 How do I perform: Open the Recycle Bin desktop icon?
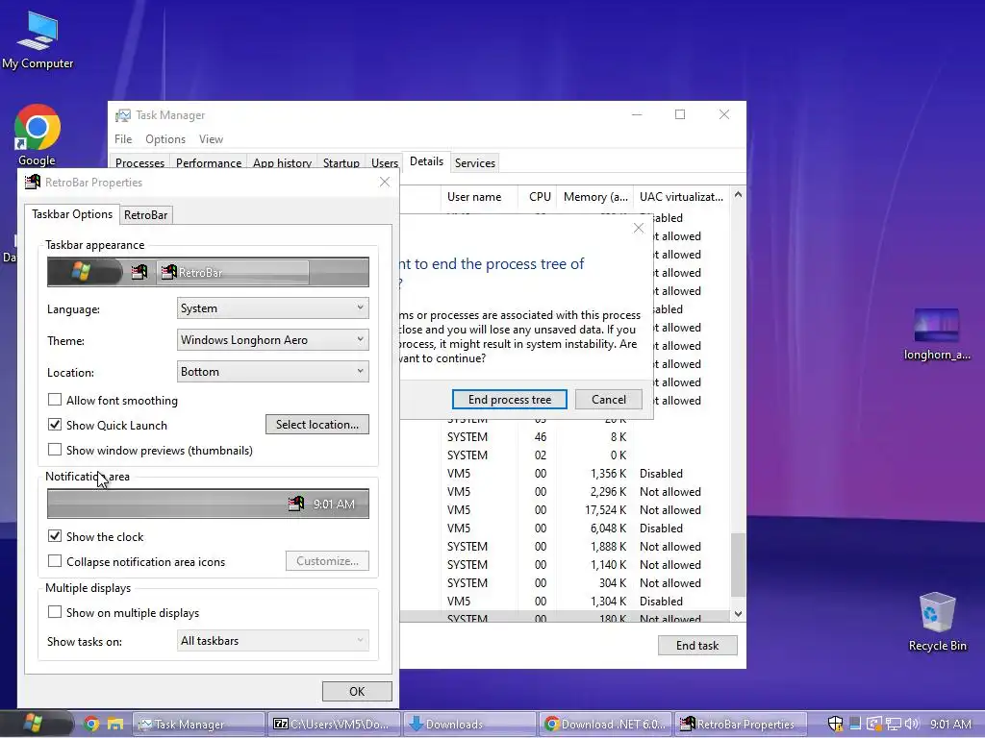coord(937,622)
